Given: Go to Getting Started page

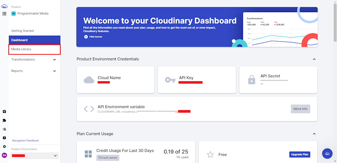Looking at the screenshot, I should click(22, 31).
